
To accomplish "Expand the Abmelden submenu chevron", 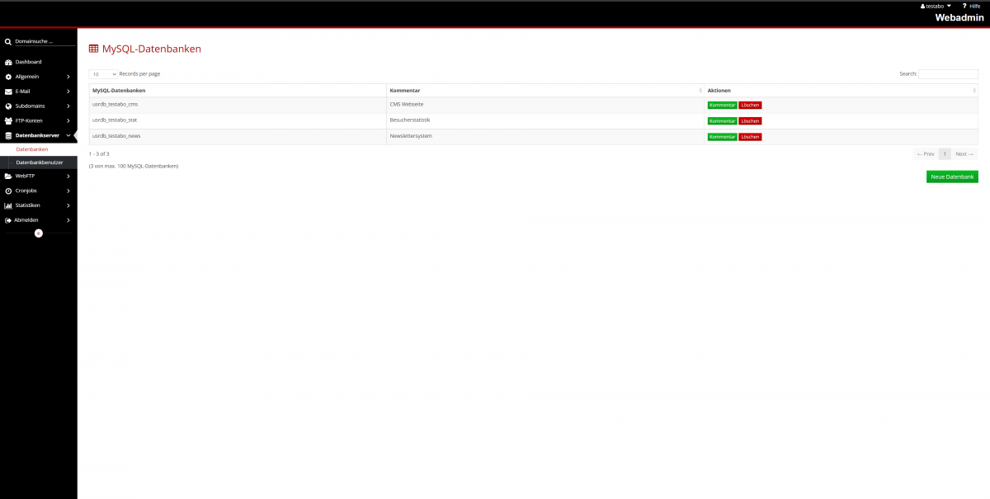I will click(x=68, y=220).
